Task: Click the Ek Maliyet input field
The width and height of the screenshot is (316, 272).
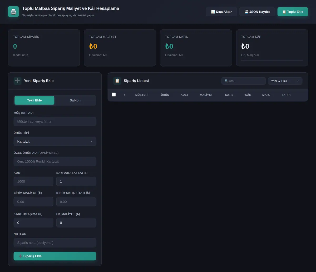Action: (x=76, y=223)
